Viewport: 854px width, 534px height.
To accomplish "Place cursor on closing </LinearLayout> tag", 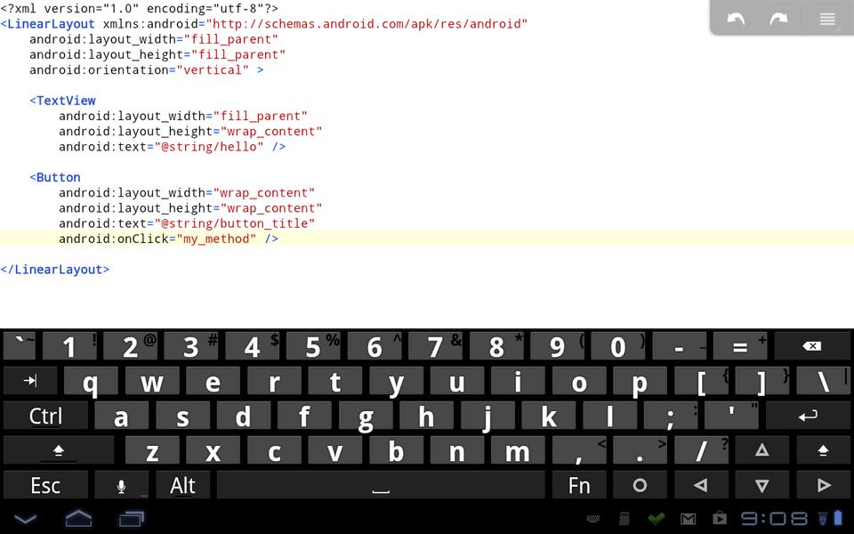I will 55,270.
